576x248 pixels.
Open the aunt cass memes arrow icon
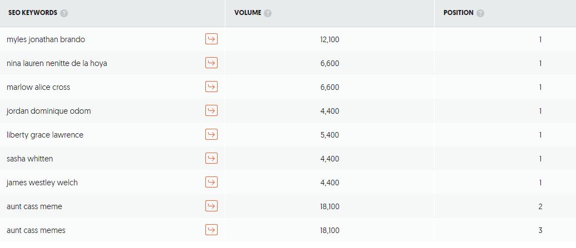(x=211, y=230)
